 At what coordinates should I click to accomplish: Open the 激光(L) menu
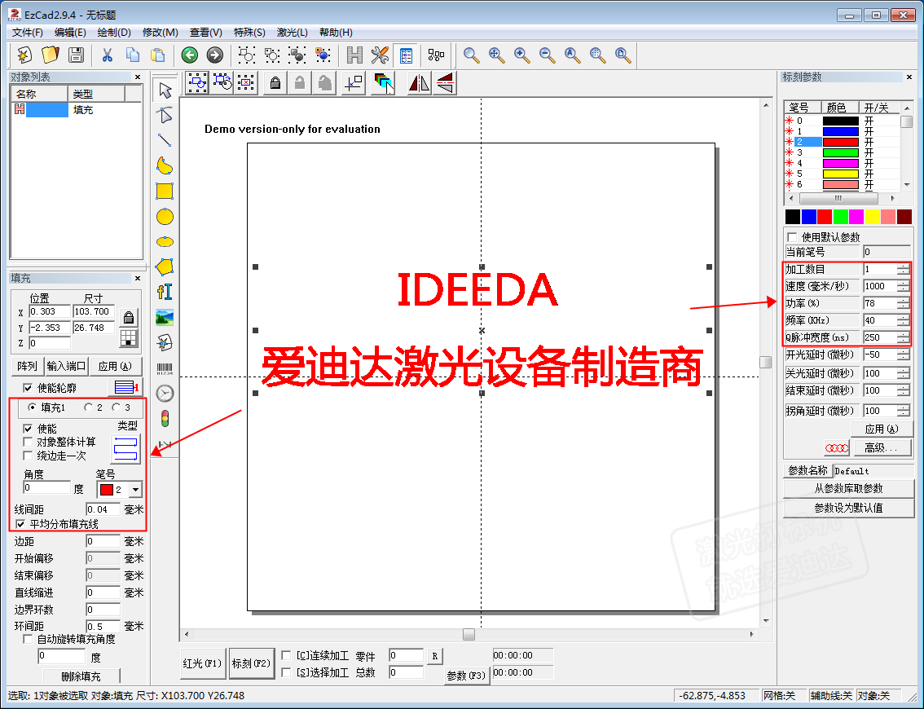[x=293, y=33]
